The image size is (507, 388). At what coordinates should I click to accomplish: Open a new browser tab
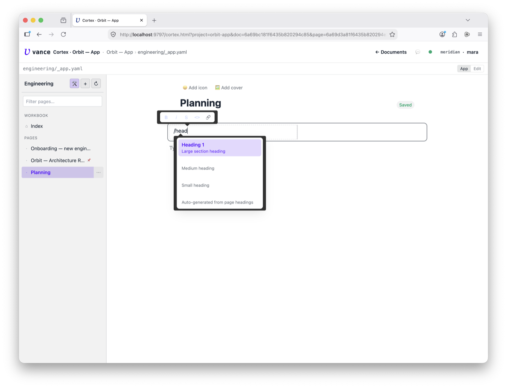click(x=154, y=20)
